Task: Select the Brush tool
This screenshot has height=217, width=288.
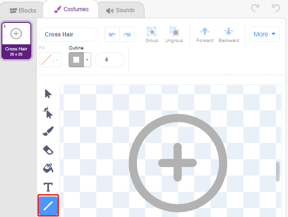Action: [x=48, y=131]
